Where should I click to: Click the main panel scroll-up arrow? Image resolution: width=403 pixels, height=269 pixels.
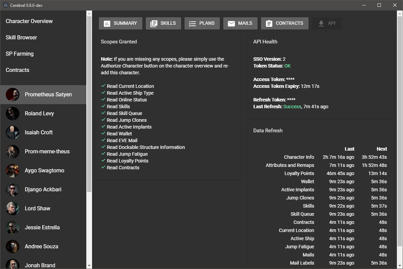pyautogui.click(x=400, y=13)
